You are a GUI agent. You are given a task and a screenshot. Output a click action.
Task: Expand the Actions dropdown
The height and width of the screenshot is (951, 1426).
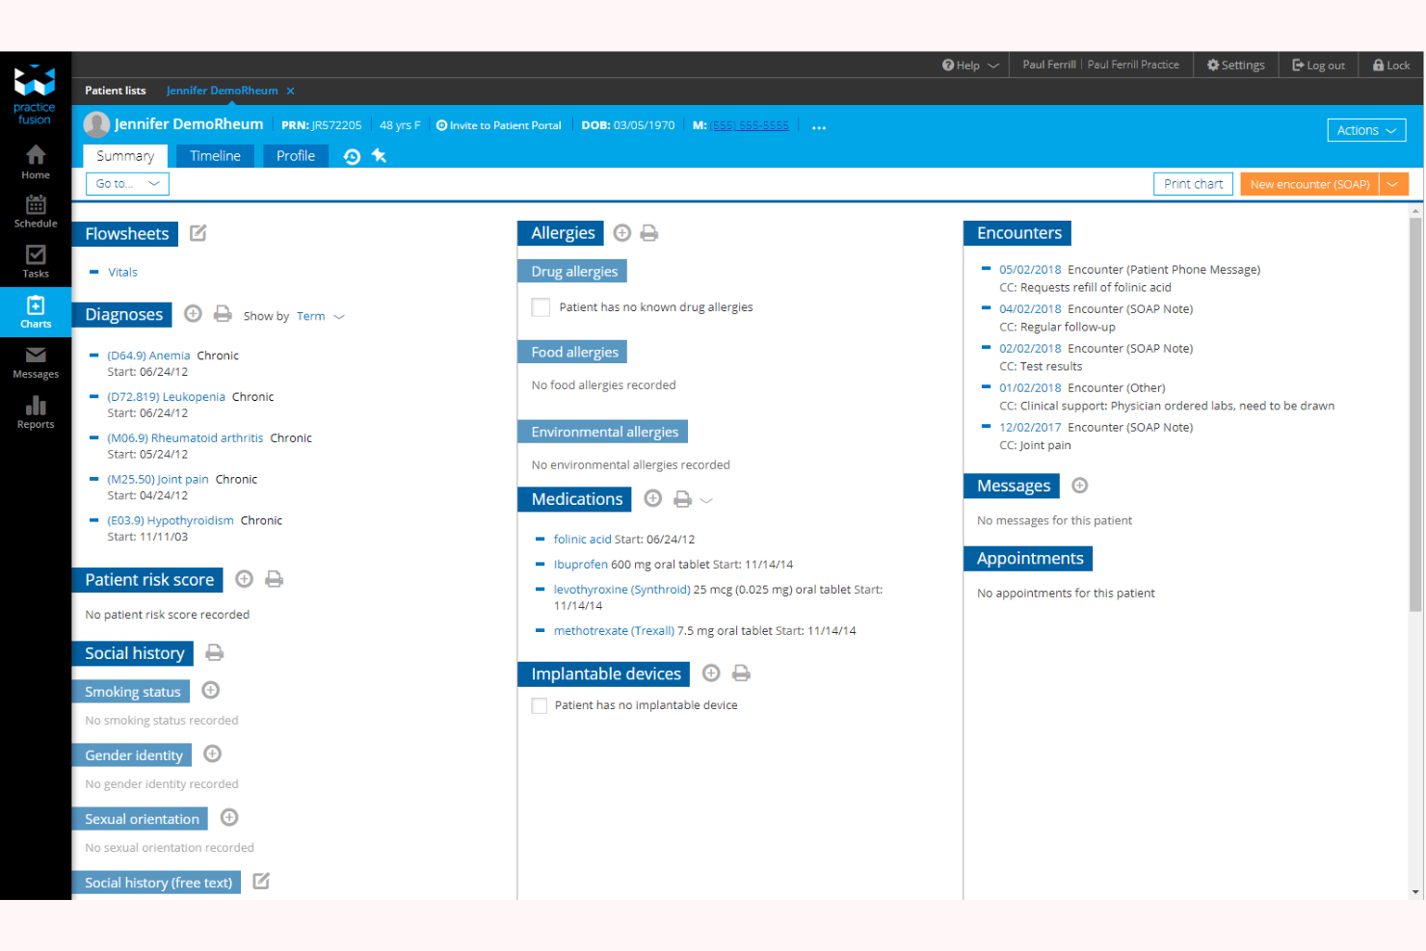click(1366, 130)
